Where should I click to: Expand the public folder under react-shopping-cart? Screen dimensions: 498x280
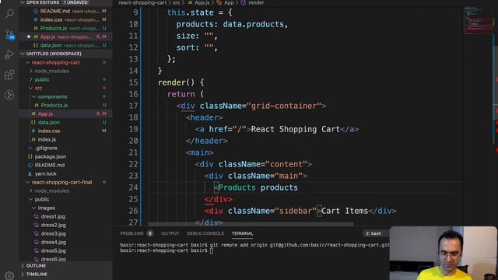31,79
